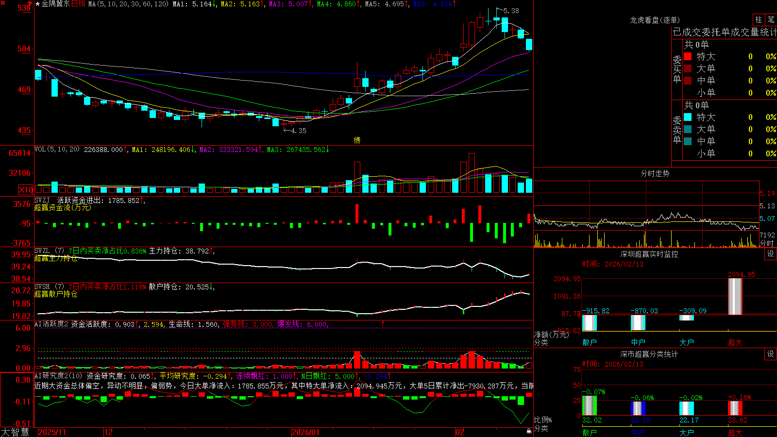Click the 散户 bar labeled -915.82
777x437 pixels.
pyautogui.click(x=590, y=323)
